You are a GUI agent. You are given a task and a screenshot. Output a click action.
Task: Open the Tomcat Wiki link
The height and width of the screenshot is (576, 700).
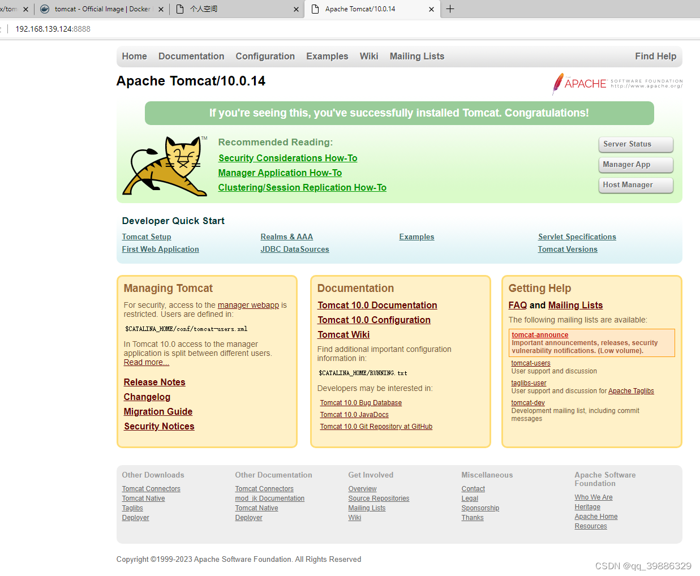coord(343,334)
